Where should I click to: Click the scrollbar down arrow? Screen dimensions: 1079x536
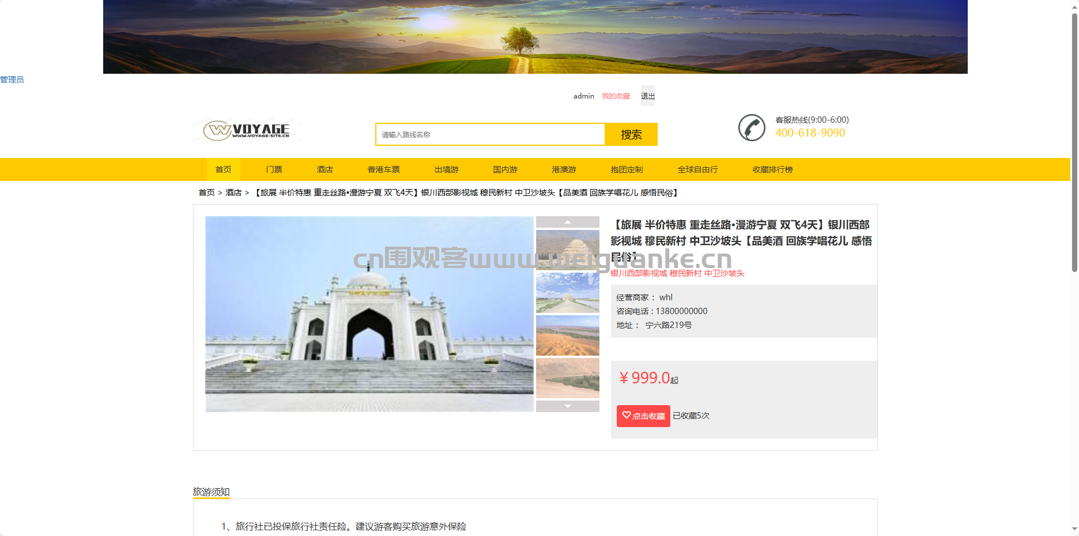1074,529
